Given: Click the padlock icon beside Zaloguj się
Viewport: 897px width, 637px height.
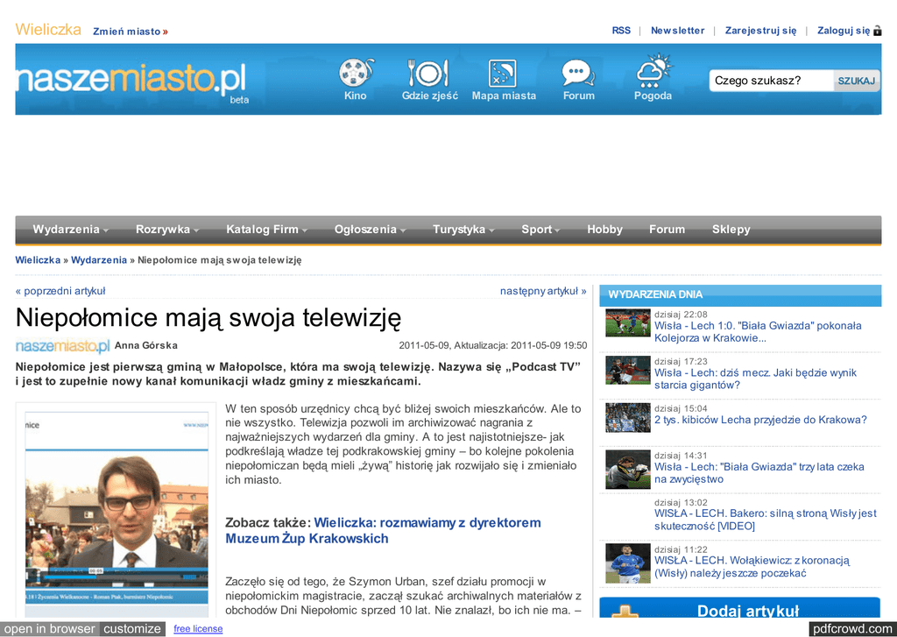Looking at the screenshot, I should click(x=877, y=31).
